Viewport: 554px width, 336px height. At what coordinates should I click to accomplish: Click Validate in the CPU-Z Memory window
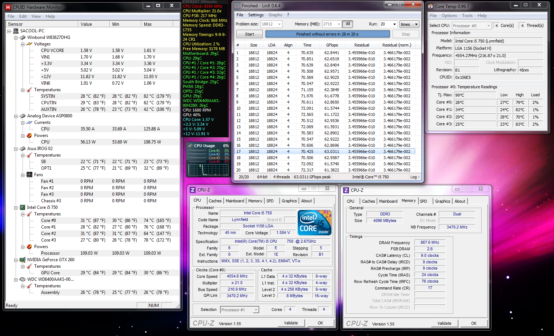[x=444, y=323]
